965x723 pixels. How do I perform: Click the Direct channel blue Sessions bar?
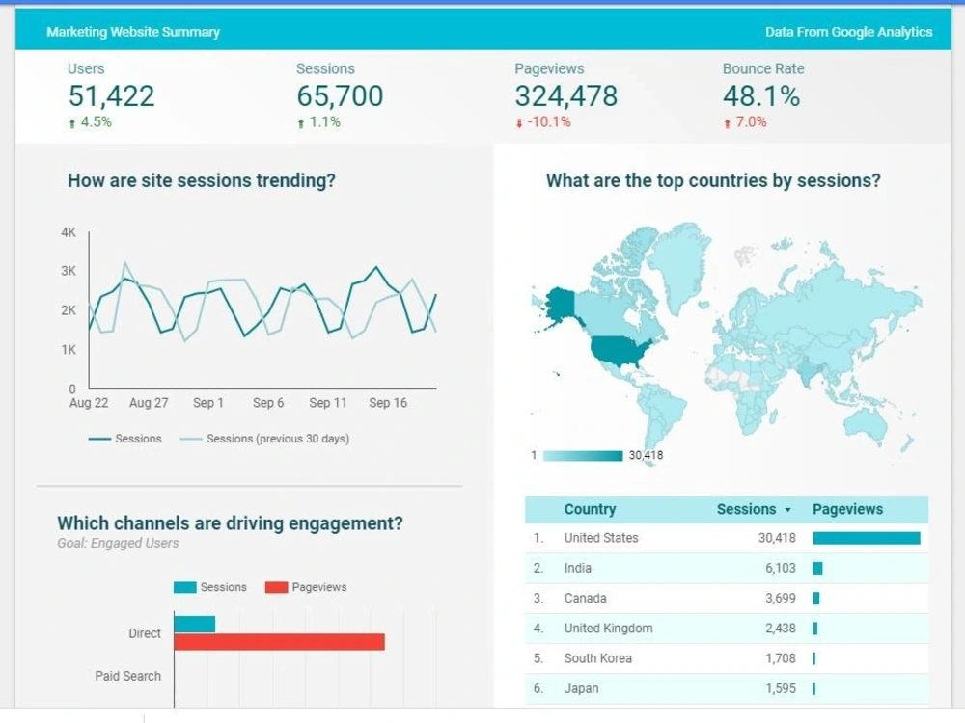coord(195,624)
